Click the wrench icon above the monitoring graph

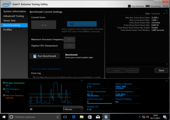tap(82, 81)
